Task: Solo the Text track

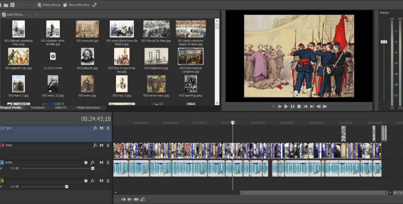Action: [108, 128]
